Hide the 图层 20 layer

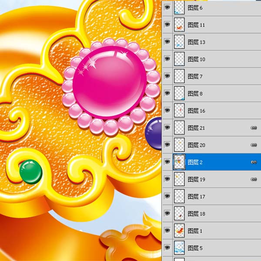click(167, 144)
